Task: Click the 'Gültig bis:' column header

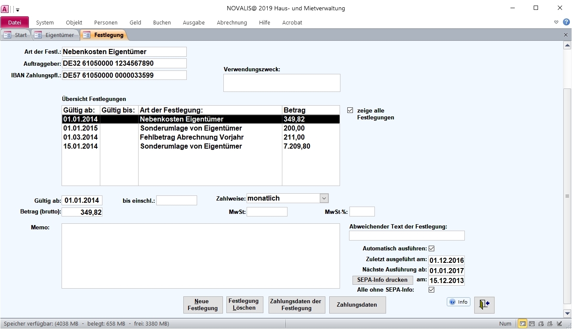Action: tap(119, 110)
